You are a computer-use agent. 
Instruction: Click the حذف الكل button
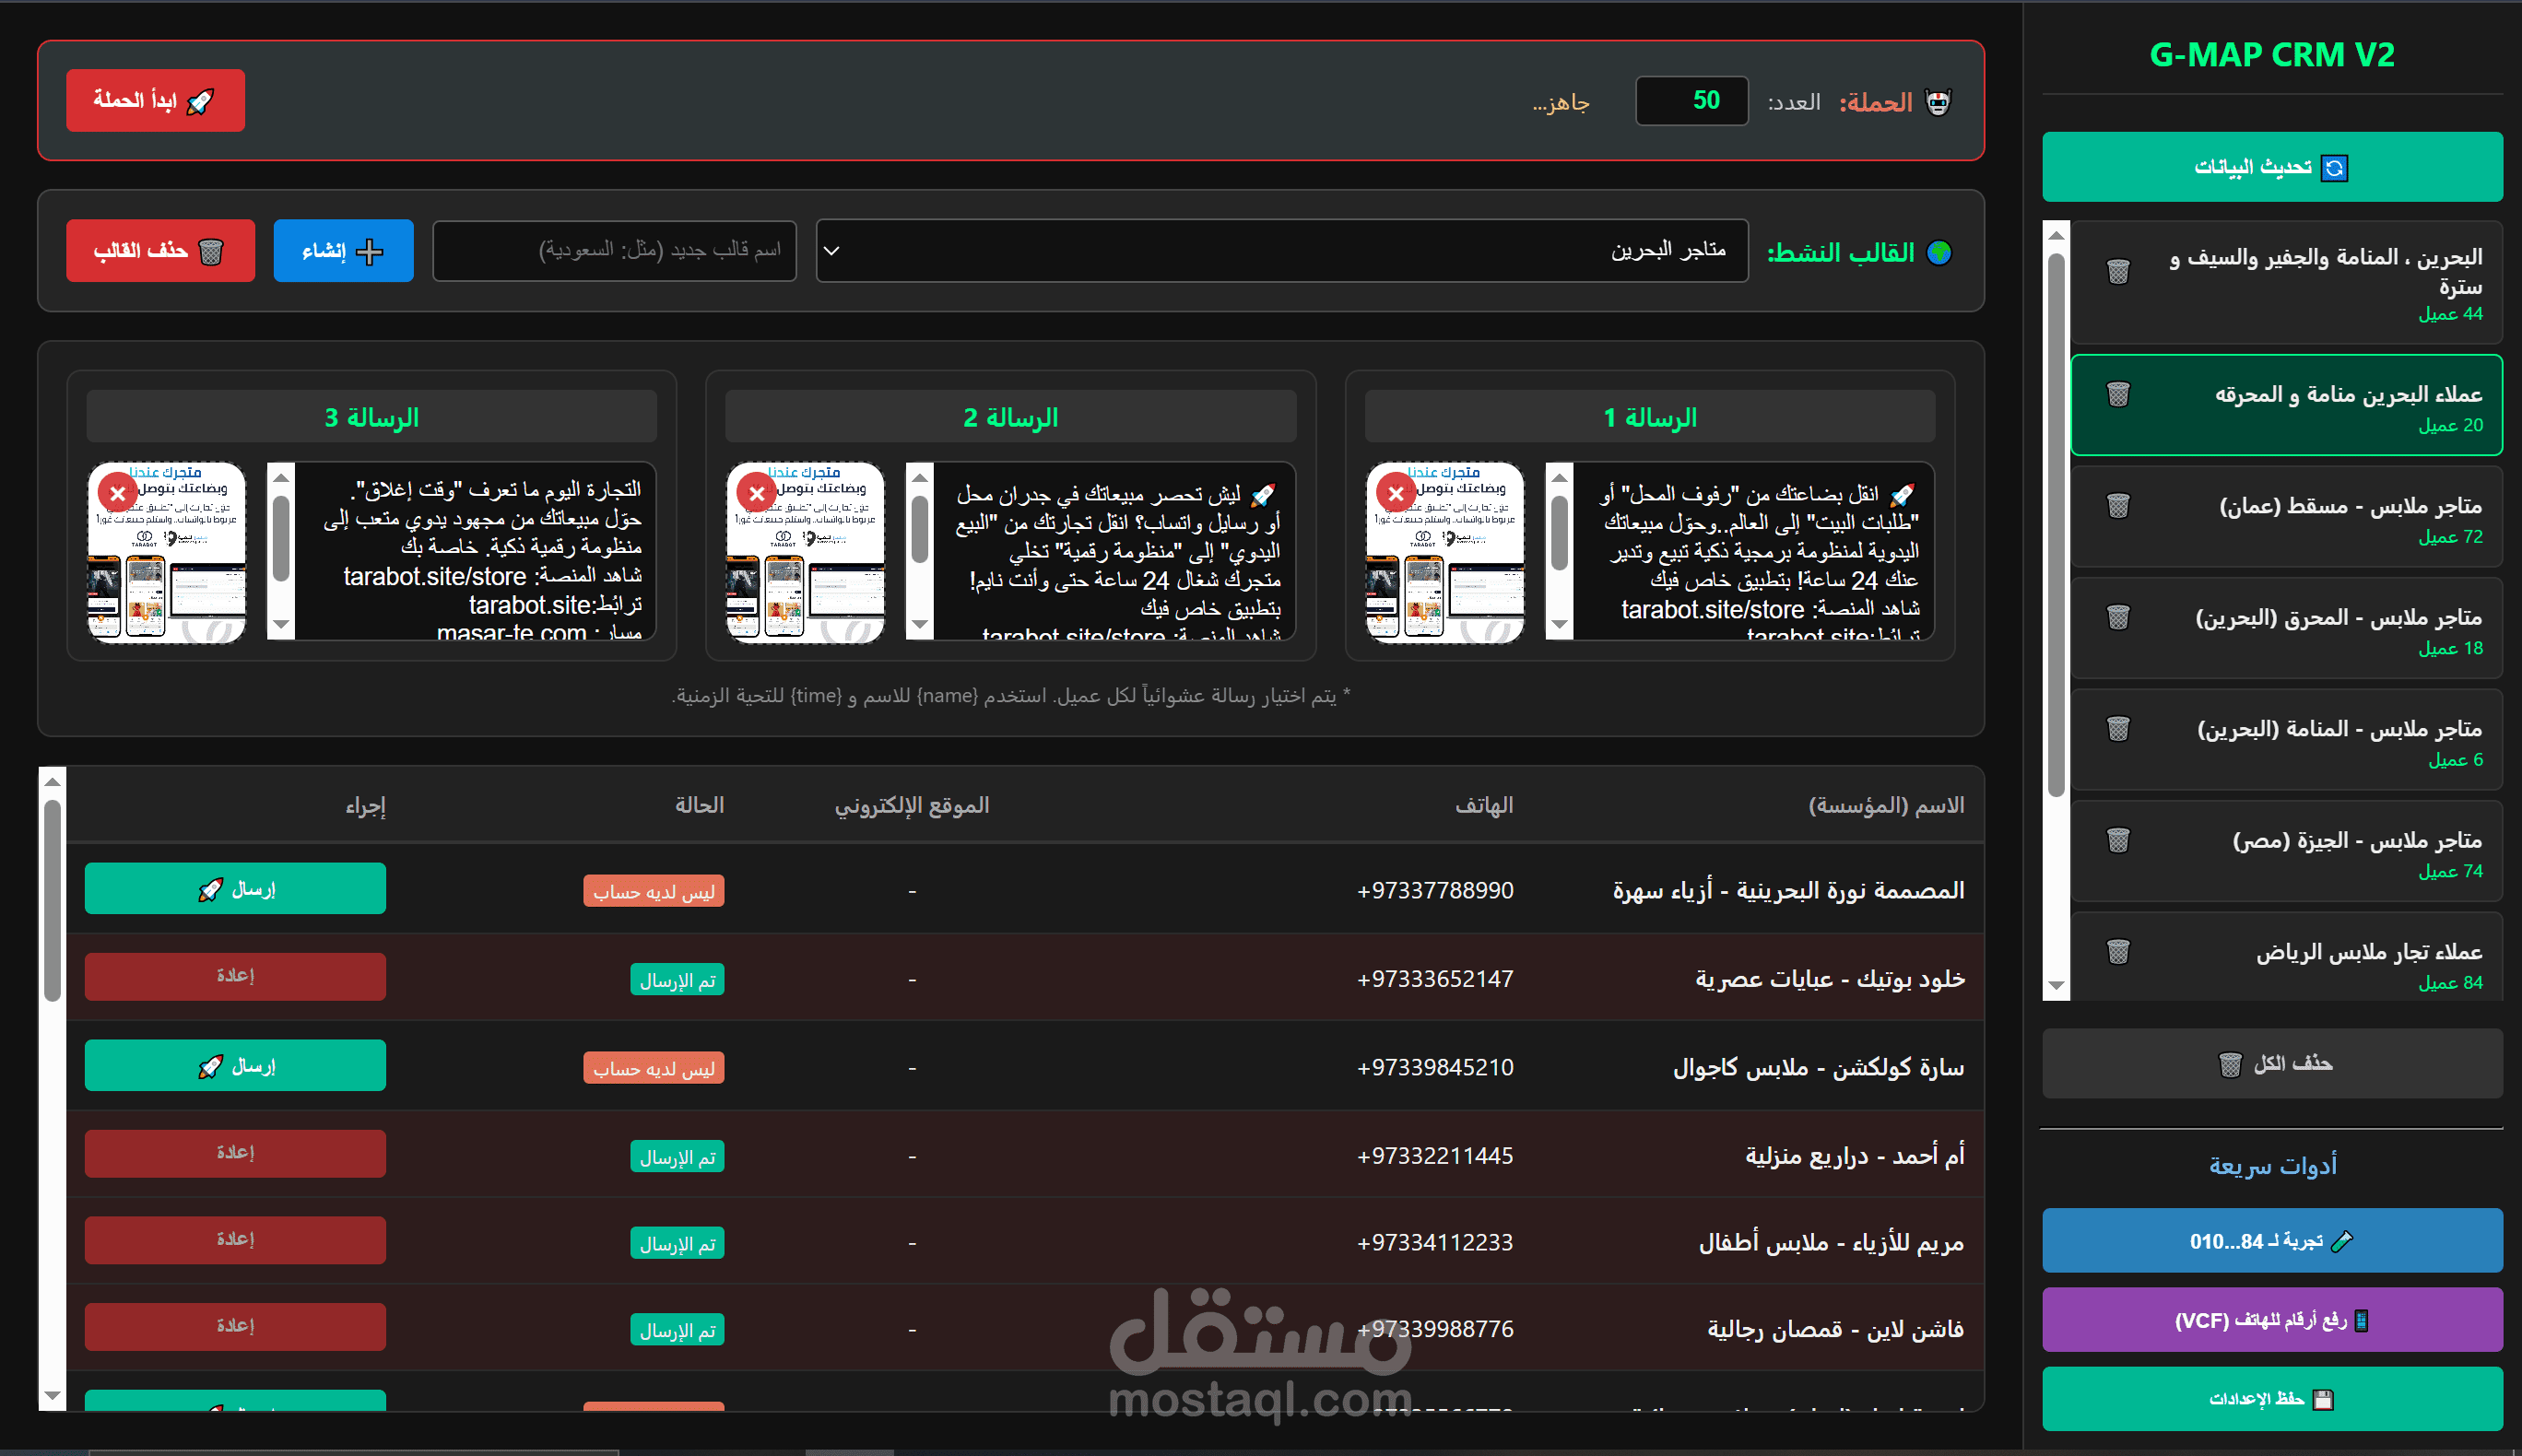[x=2272, y=1063]
